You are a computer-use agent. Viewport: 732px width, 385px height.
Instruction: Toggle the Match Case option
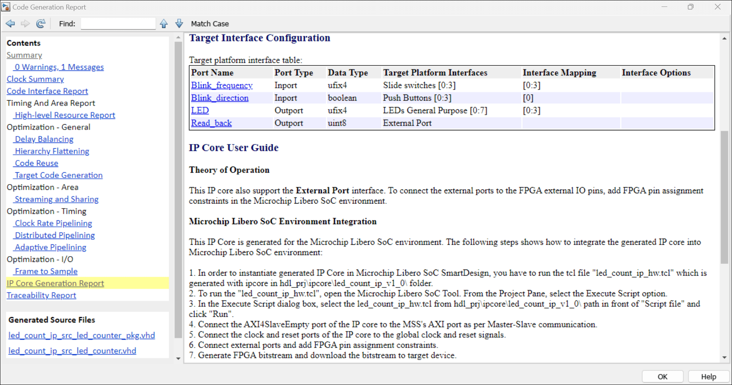coord(209,24)
